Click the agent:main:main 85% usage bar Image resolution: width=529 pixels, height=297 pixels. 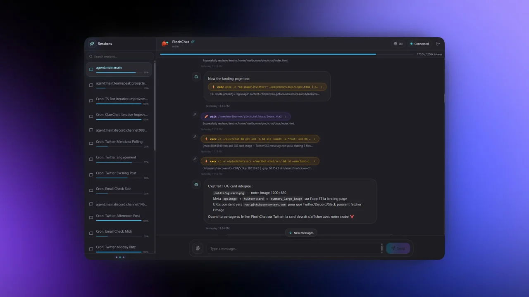point(119,72)
